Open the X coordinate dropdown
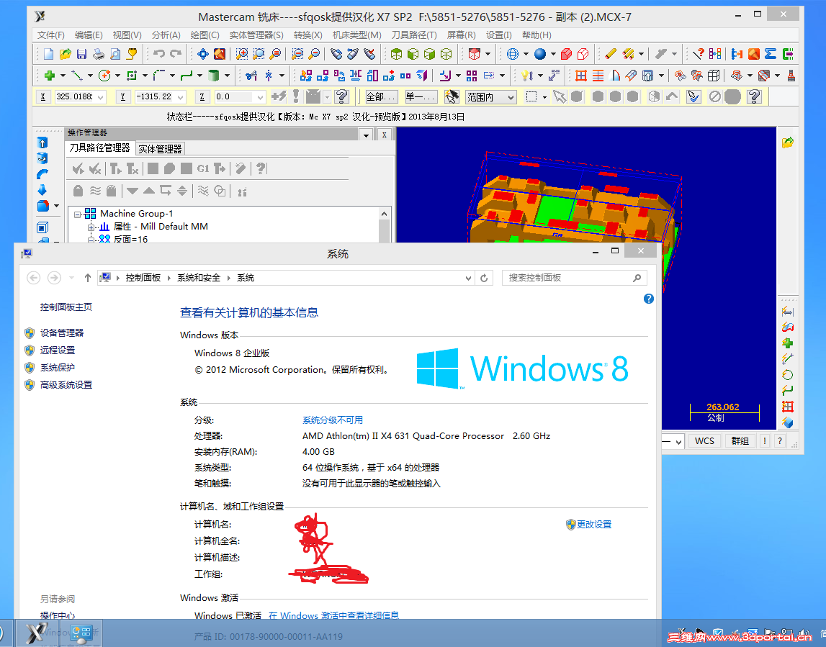Screen dimensions: 826x647 tap(100, 97)
